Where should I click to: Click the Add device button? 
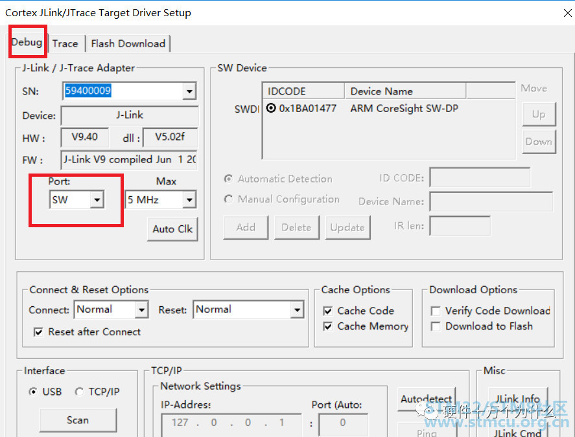pos(246,227)
